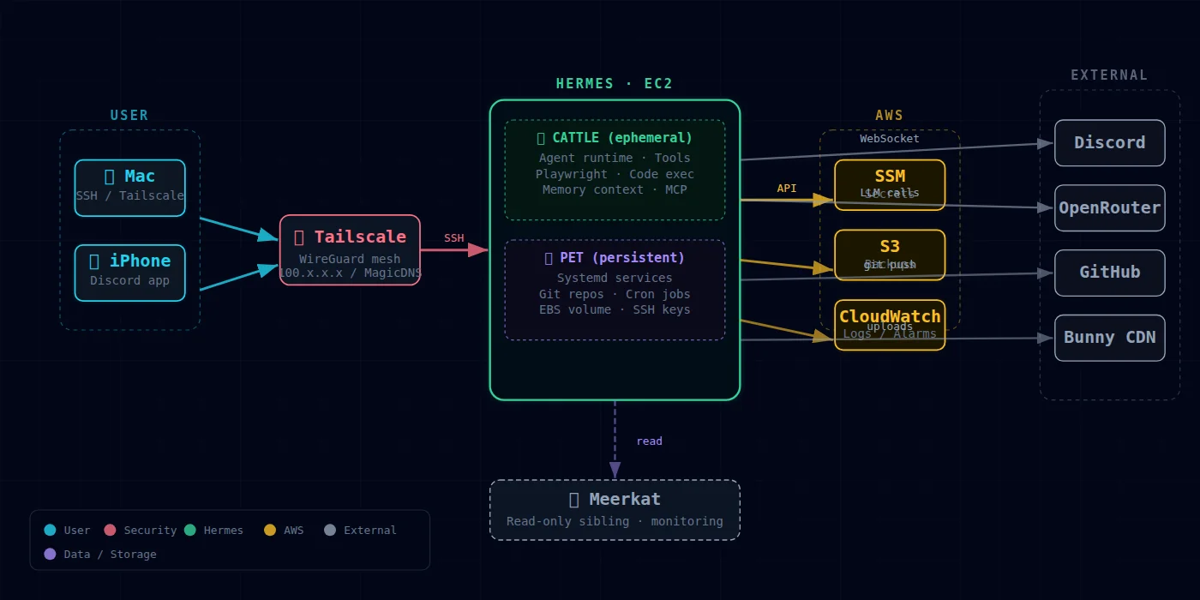
Task: Expand the AWS group section
Action: tap(890, 114)
